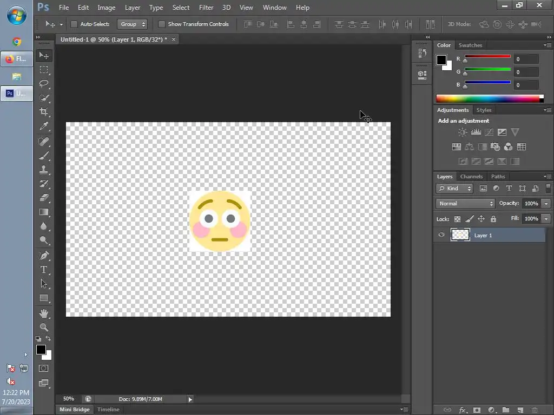Select the Pen tool
This screenshot has height=415, width=554.
[x=44, y=255]
